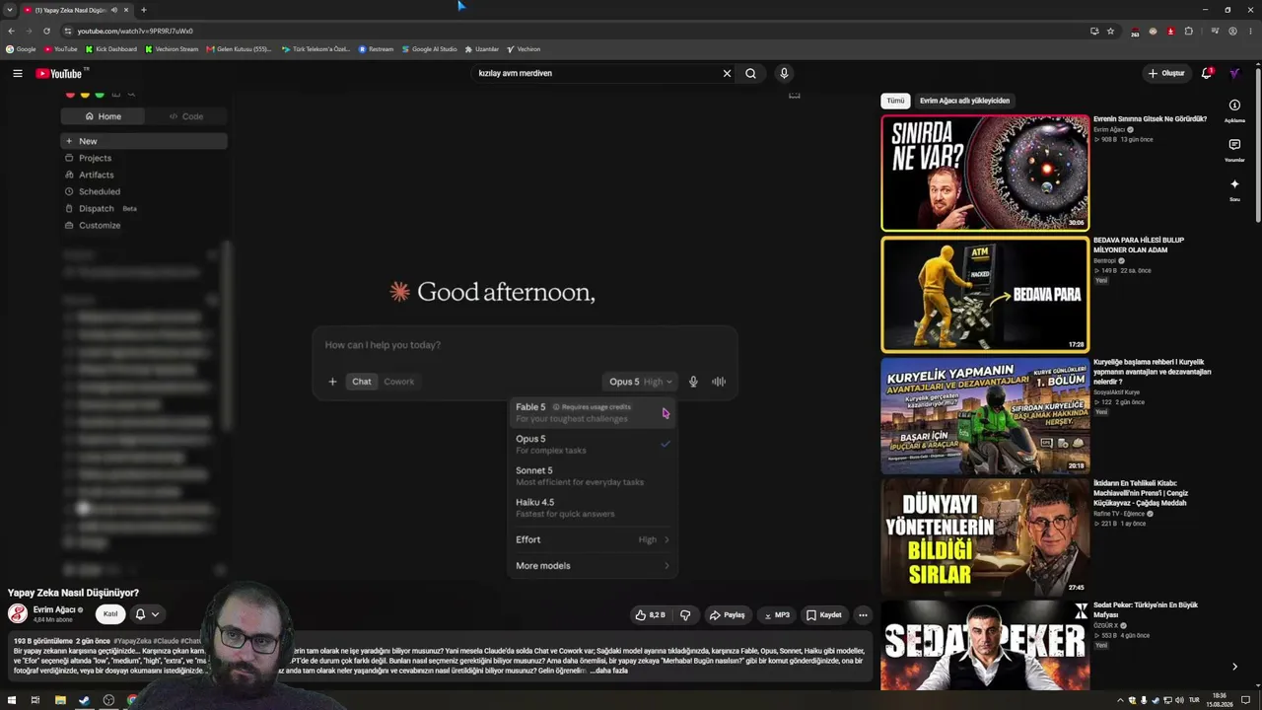Switch to the Home tab in Claude
The width and height of the screenshot is (1262, 710).
tap(103, 116)
